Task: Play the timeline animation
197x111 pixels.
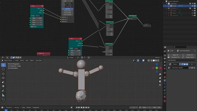Action: pyautogui.click(x=84, y=108)
